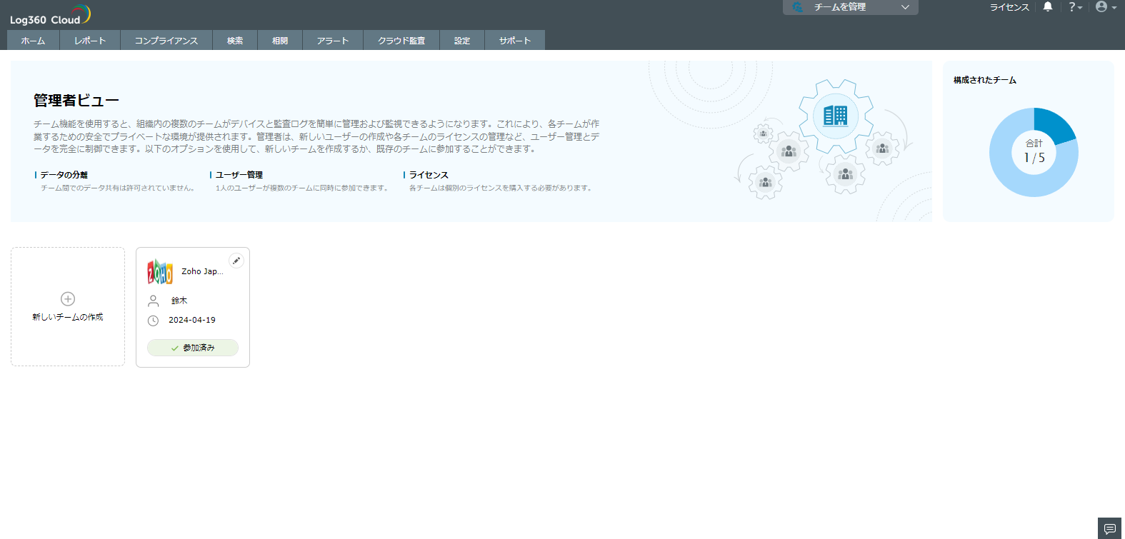Open the 相関 tab
This screenshot has width=1125, height=539.
click(x=280, y=41)
